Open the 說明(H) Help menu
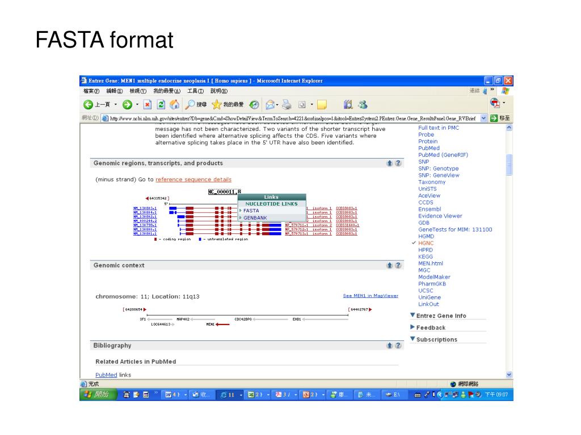Image resolution: width=581 pixels, height=435 pixels. tap(219, 91)
